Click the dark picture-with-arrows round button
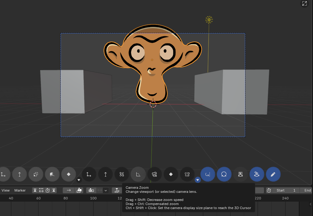 (240, 174)
